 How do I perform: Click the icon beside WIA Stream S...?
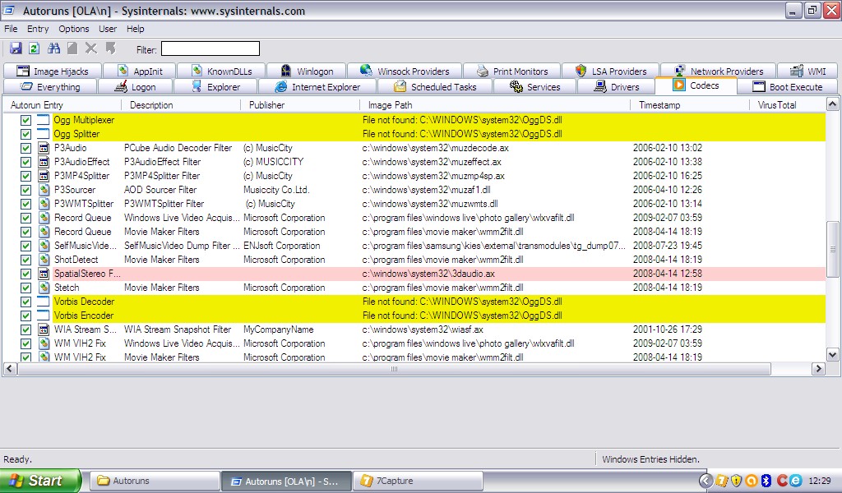coord(44,329)
